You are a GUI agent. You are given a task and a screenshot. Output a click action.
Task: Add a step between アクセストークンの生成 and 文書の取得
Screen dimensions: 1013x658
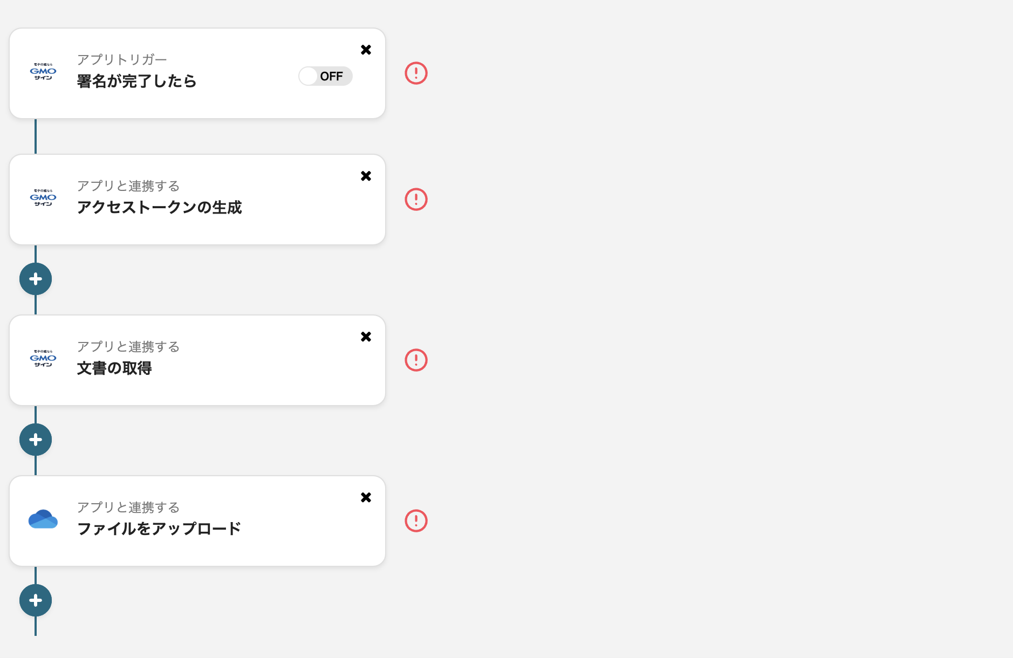click(x=35, y=279)
